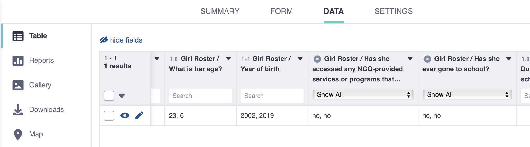Switch to the SUMMARY tab
Image resolution: width=530 pixels, height=147 pixels.
click(x=220, y=11)
